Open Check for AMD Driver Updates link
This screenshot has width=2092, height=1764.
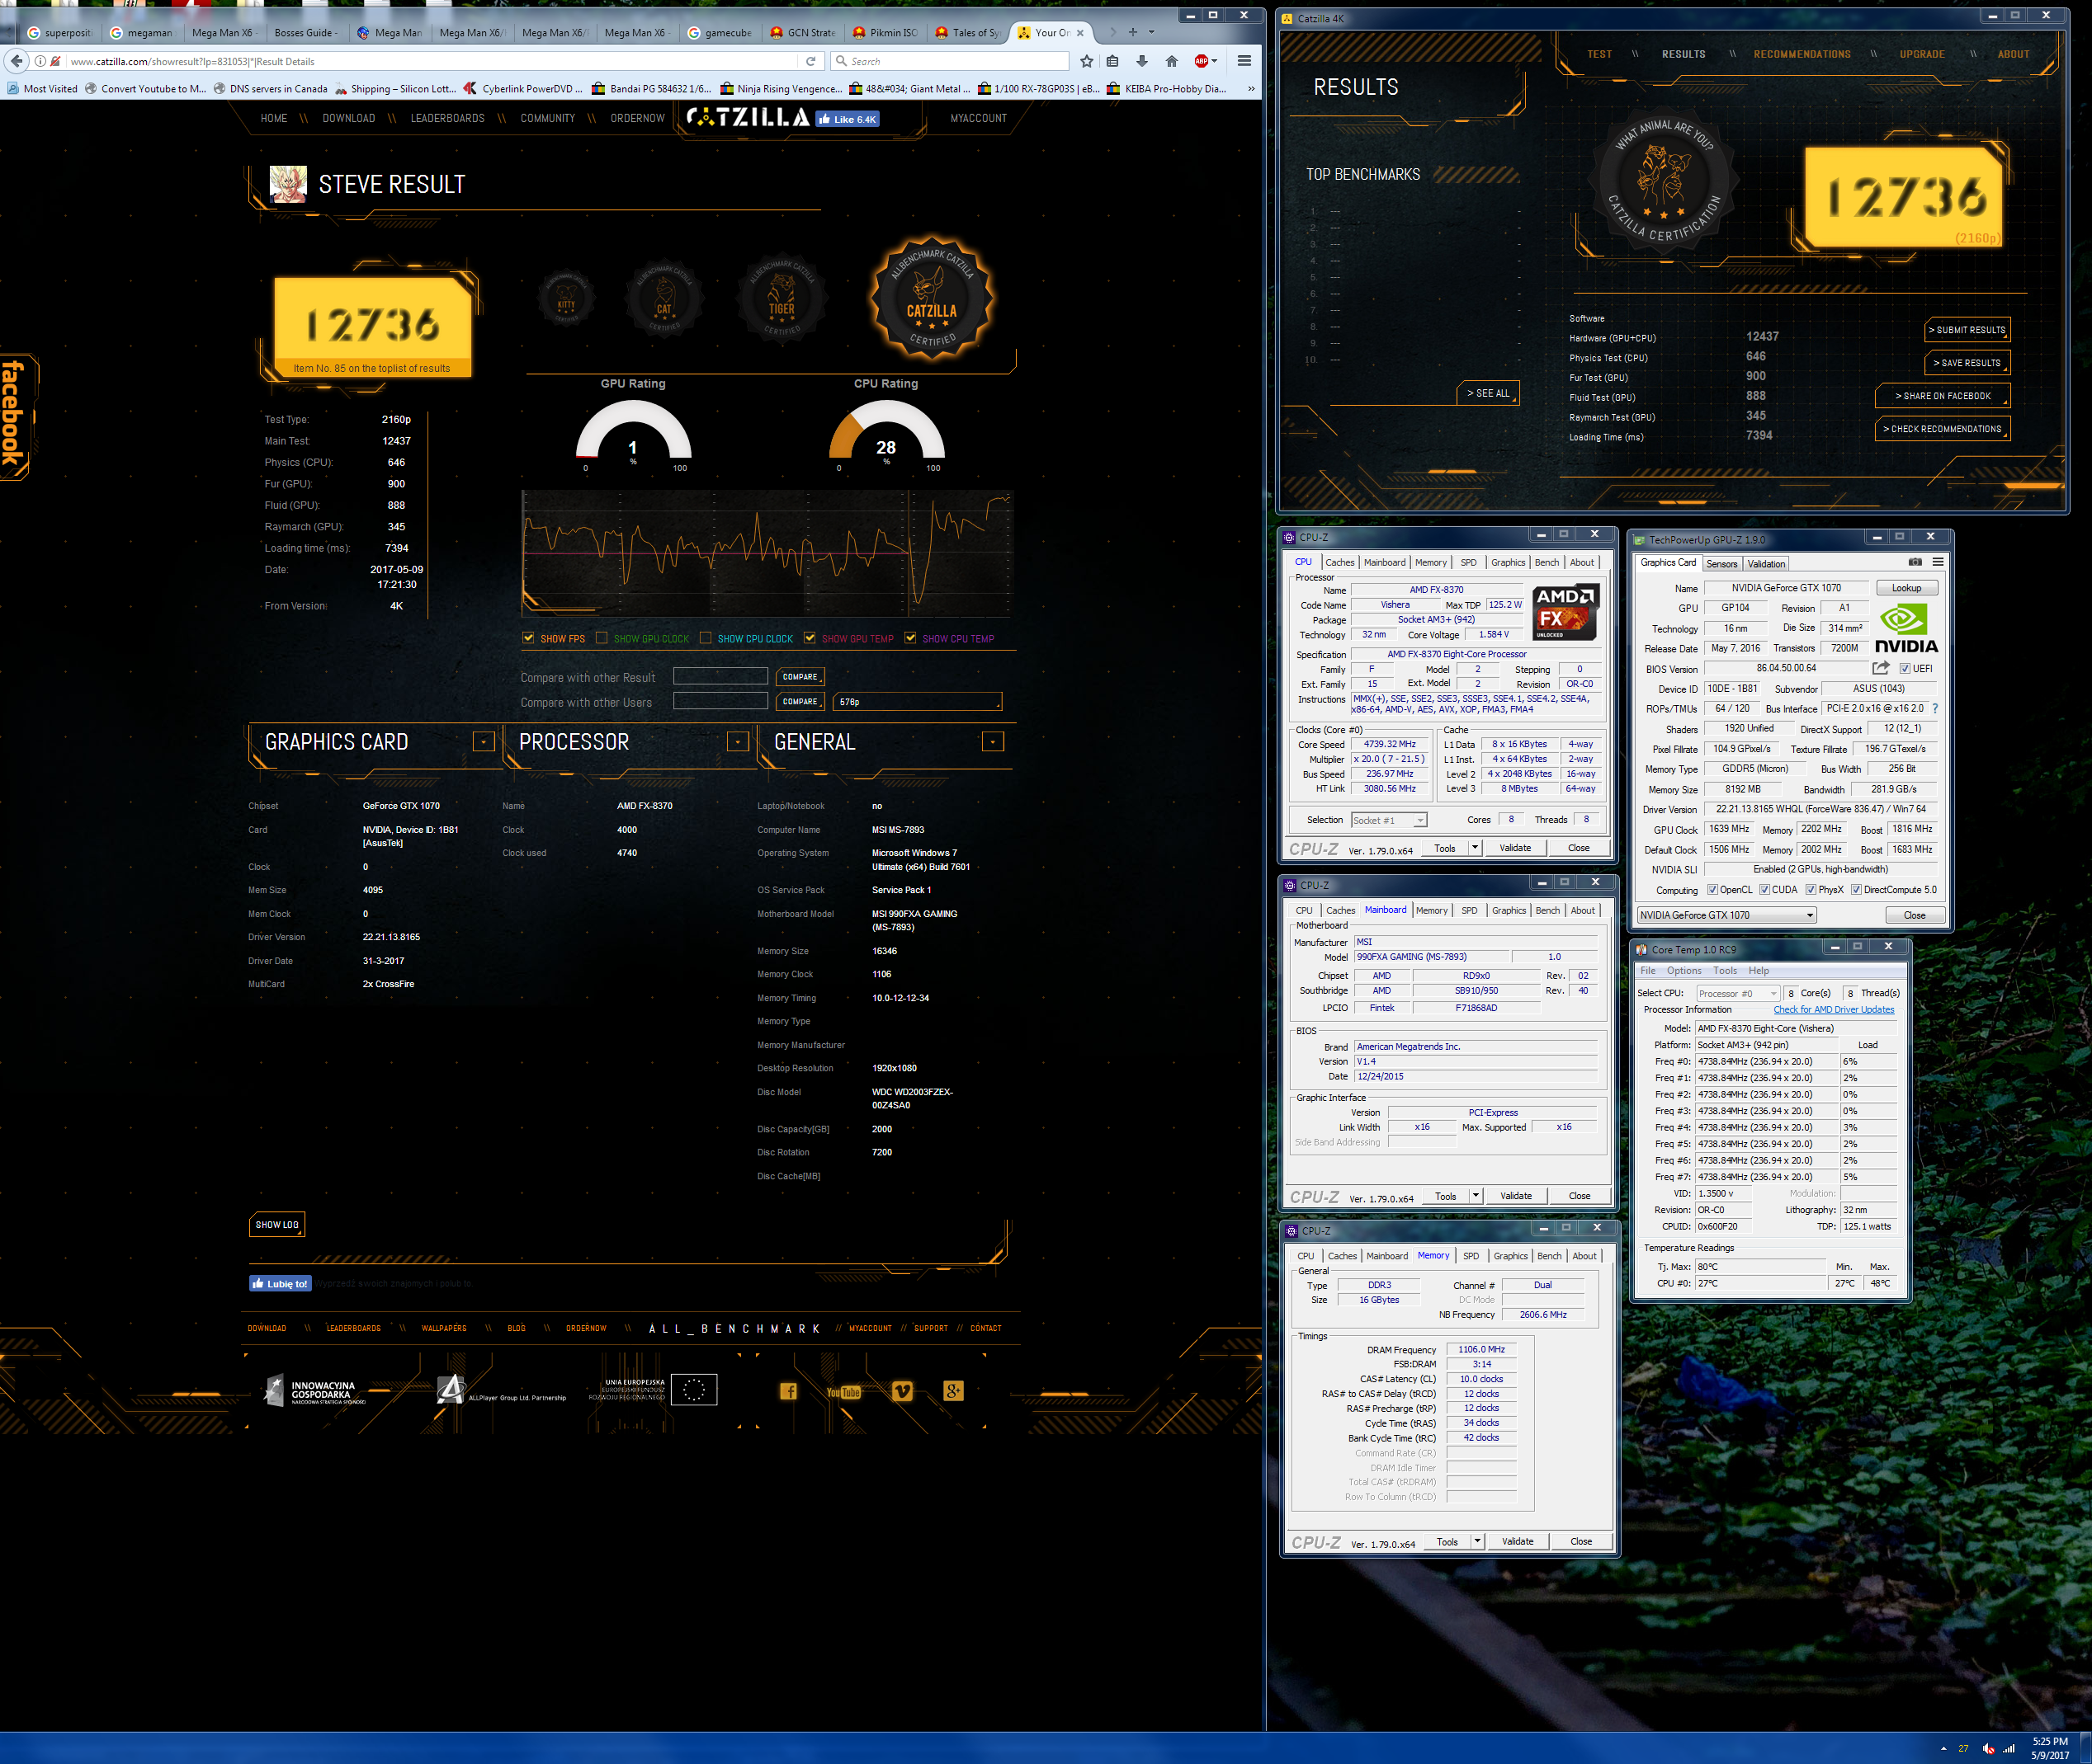[x=1834, y=1009]
